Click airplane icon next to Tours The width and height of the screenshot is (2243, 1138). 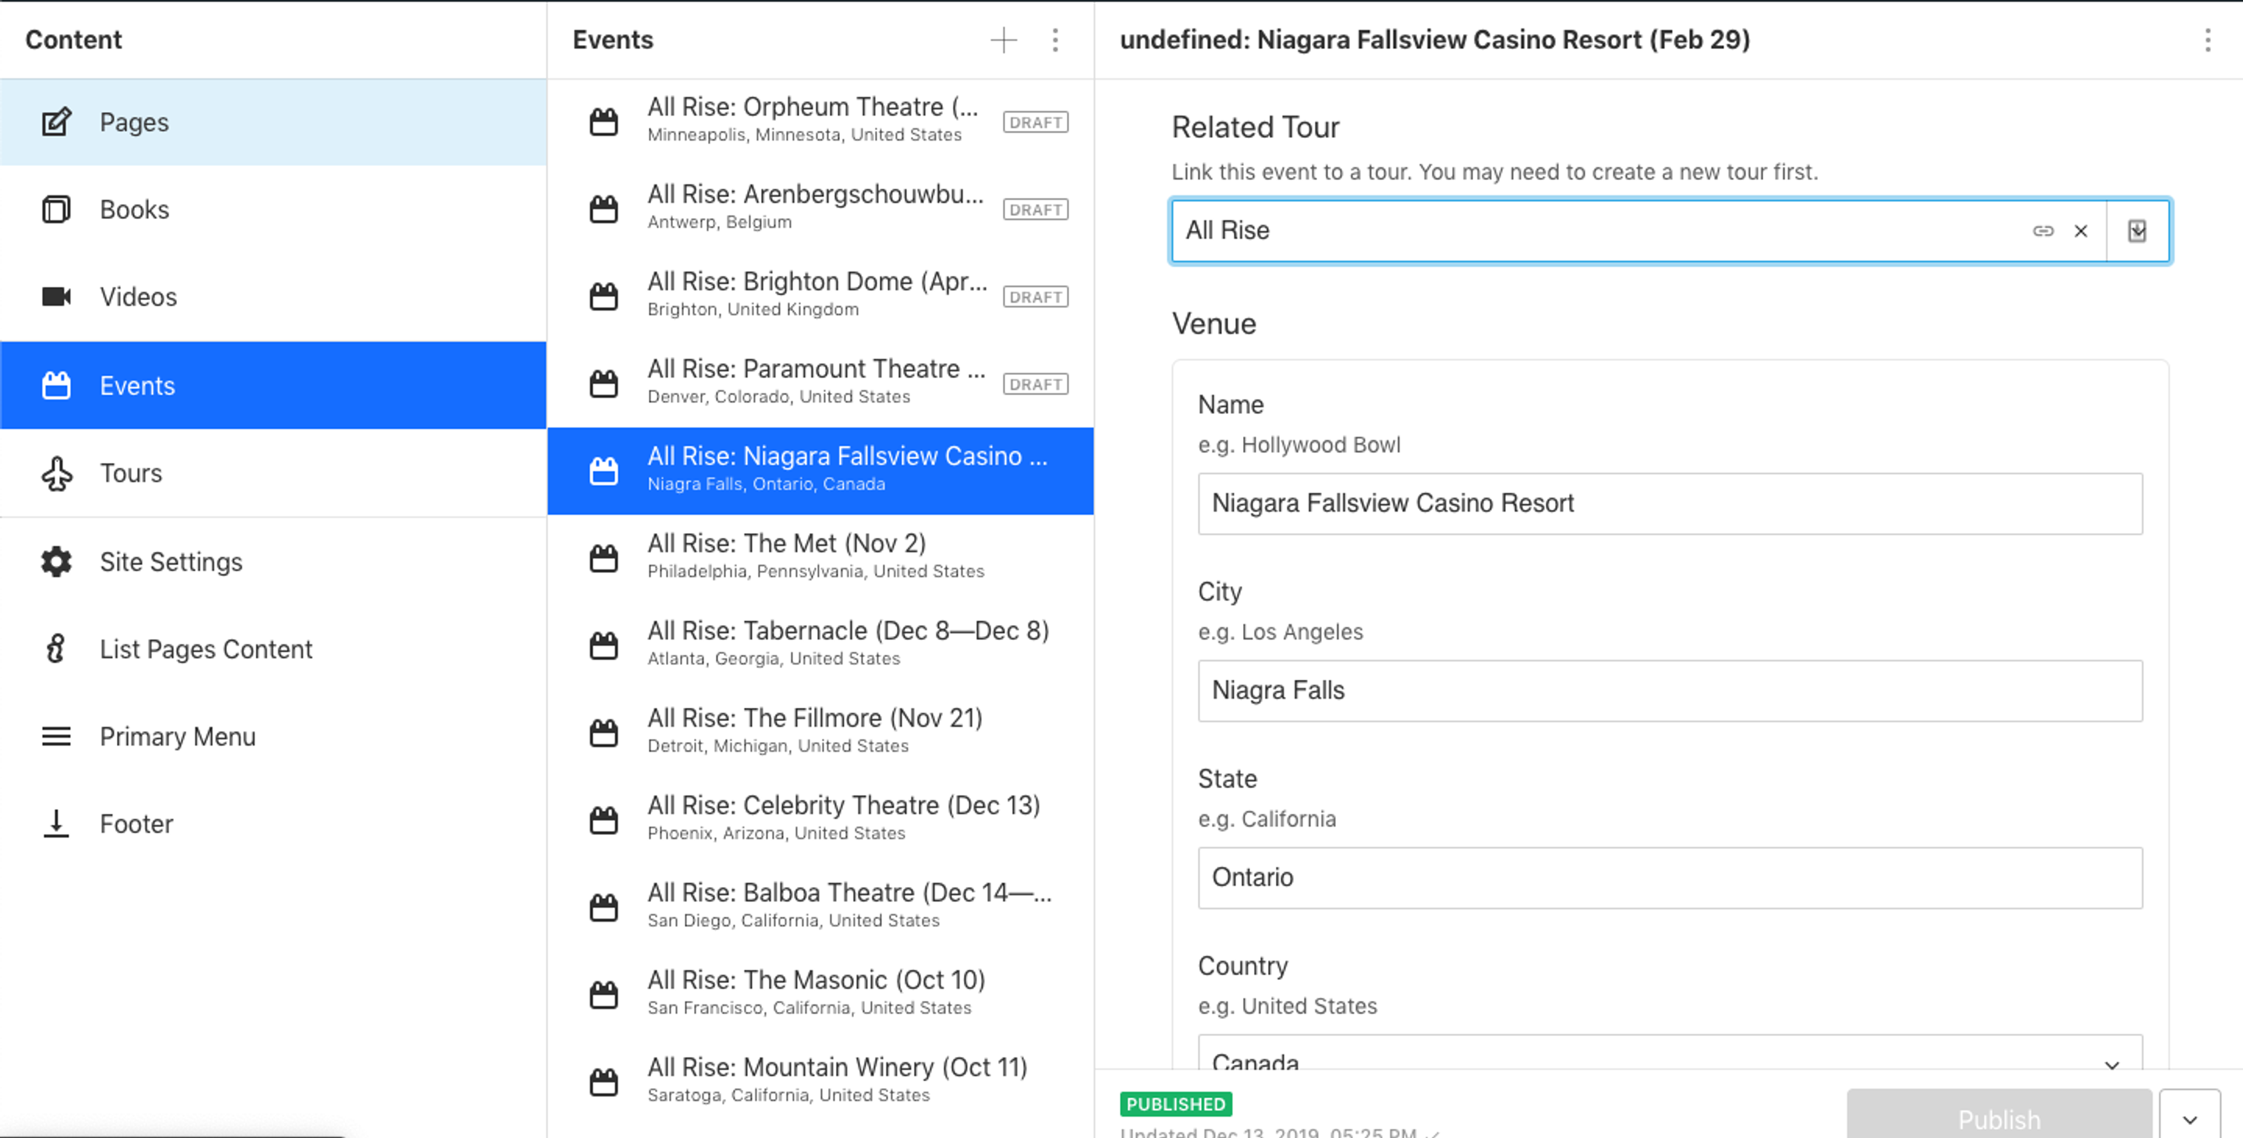[x=57, y=474]
